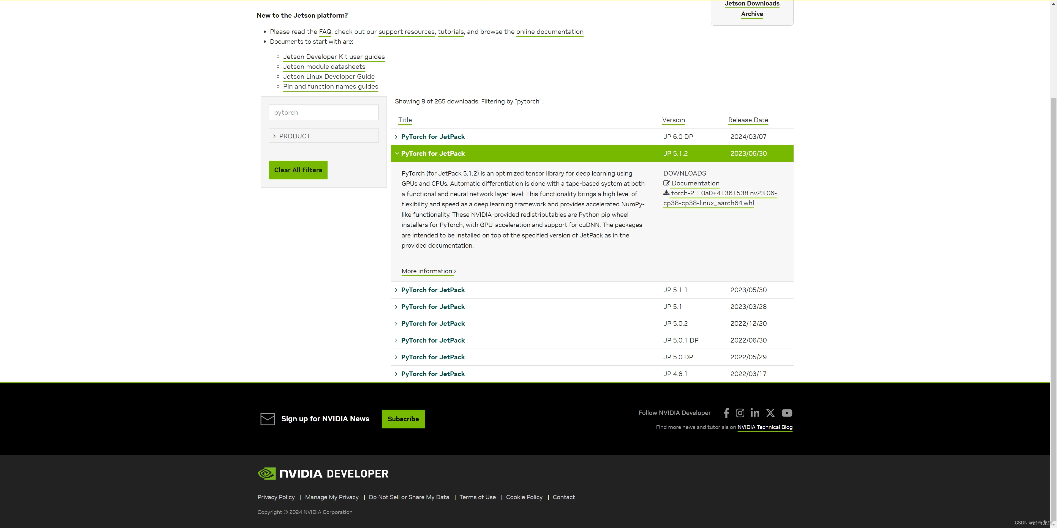Image resolution: width=1057 pixels, height=528 pixels.
Task: Expand PyTorch for JetPack JP 4.6.1 row
Action: point(592,374)
